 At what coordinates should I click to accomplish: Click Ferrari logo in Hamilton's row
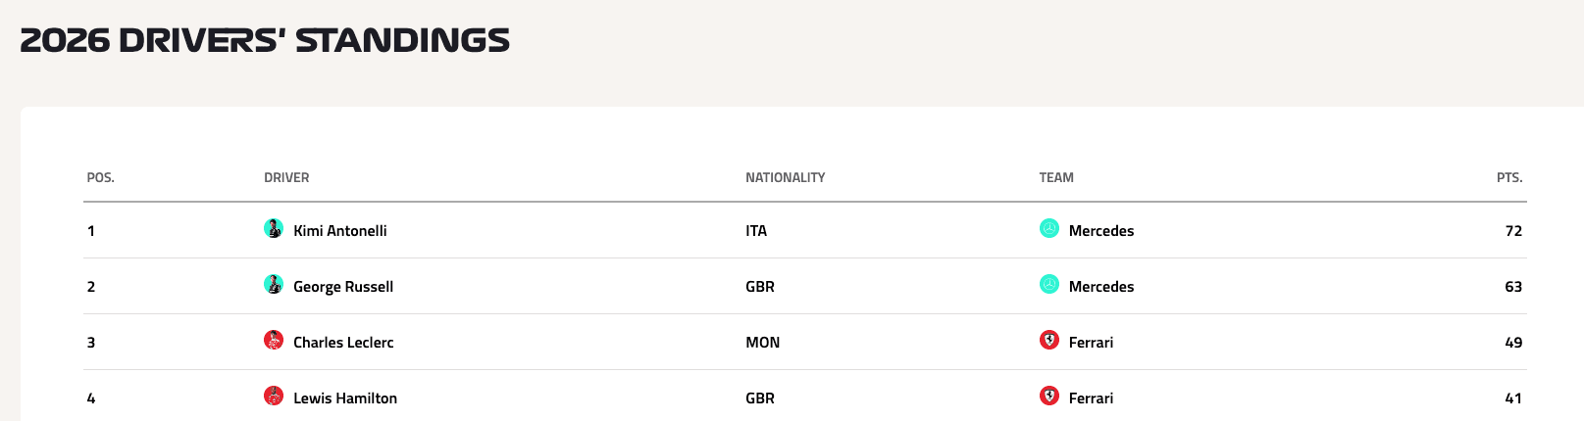[1048, 397]
